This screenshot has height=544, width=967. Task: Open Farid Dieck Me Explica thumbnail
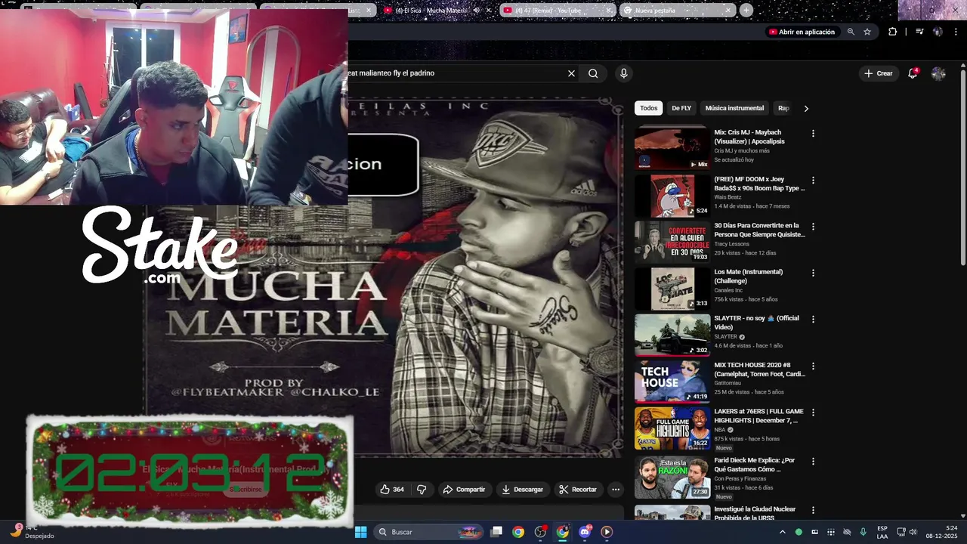click(x=672, y=477)
